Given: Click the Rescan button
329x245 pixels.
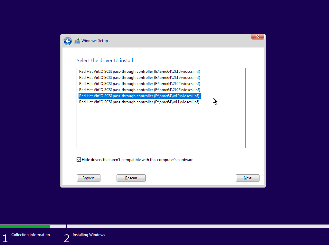Looking at the screenshot, I should [x=131, y=178].
